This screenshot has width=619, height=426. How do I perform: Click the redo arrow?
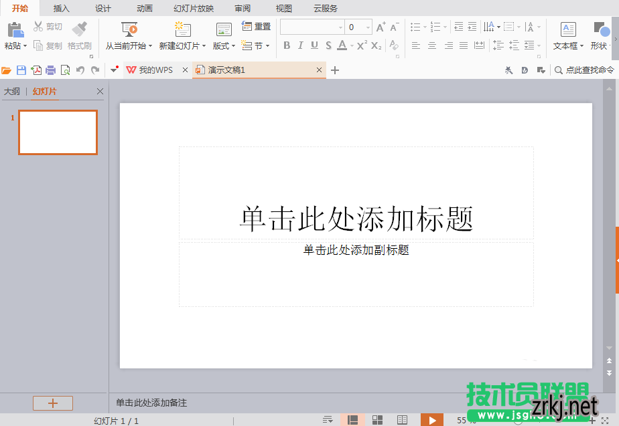click(x=95, y=70)
